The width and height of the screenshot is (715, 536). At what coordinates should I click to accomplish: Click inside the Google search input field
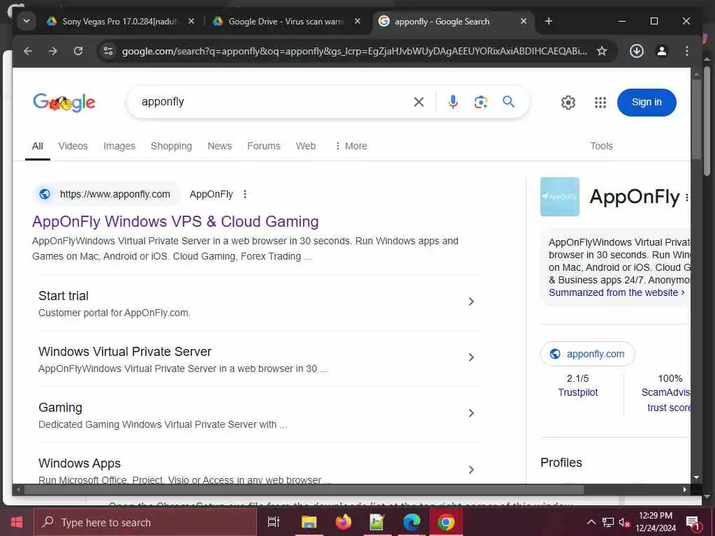click(274, 102)
